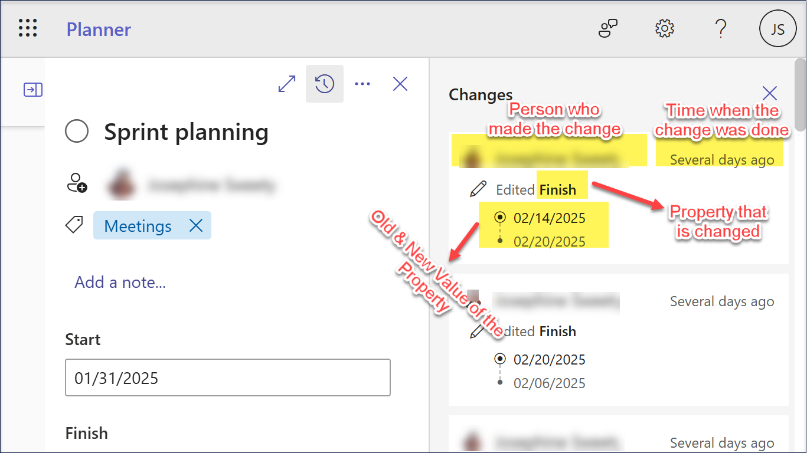Close the Changes panel
The image size is (807, 453).
(769, 93)
